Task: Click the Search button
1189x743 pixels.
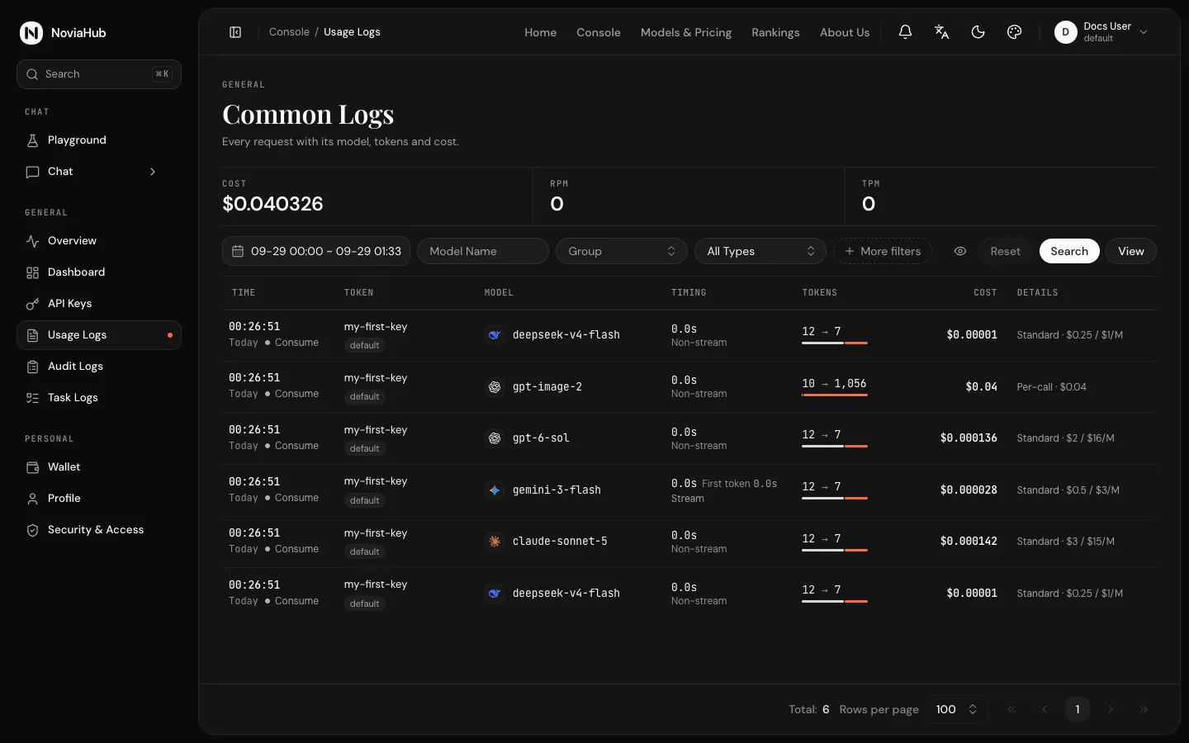Action: click(x=1069, y=251)
